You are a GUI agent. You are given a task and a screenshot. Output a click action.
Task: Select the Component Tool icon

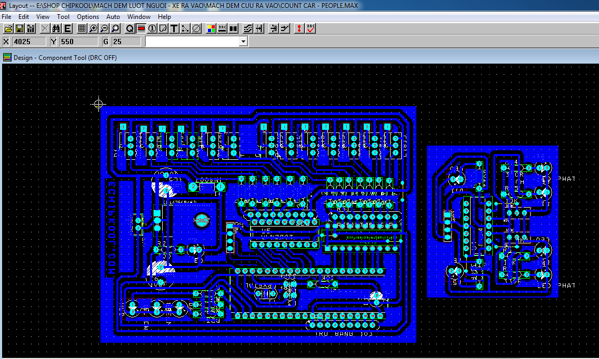[x=142, y=28]
